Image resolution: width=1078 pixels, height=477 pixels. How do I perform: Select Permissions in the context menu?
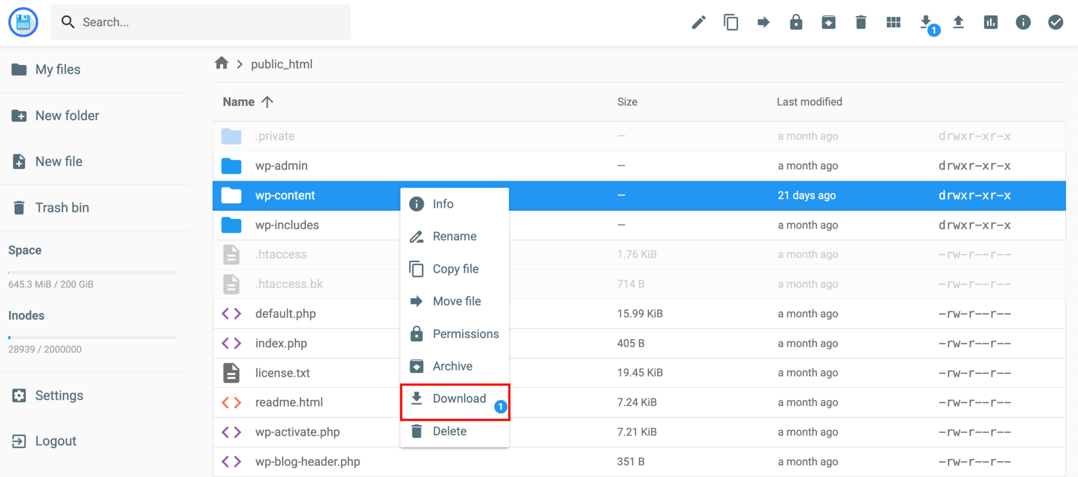[466, 333]
